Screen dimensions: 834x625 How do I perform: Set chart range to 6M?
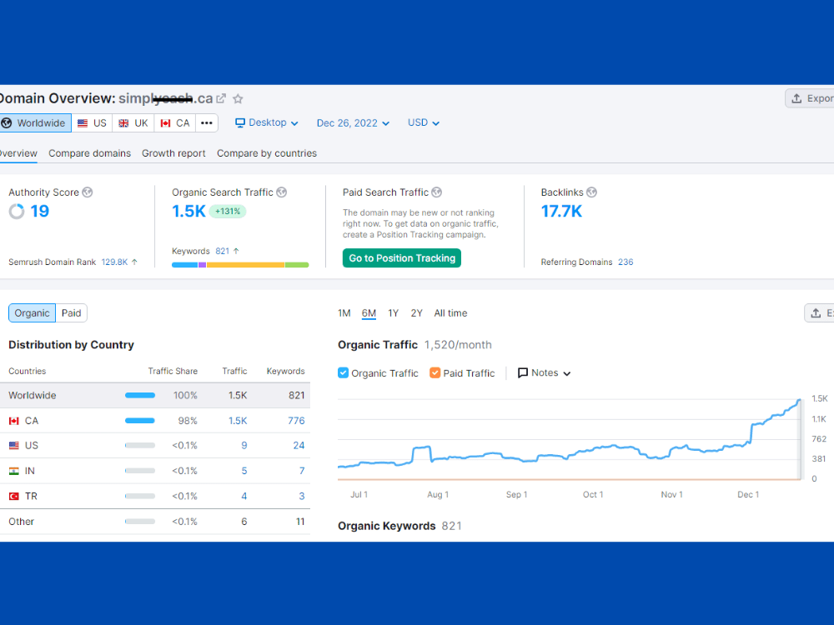tap(369, 313)
